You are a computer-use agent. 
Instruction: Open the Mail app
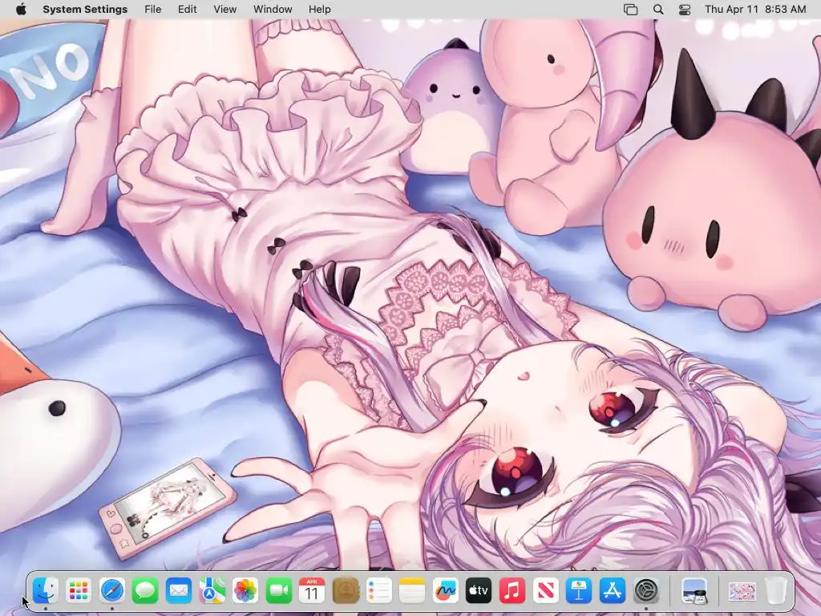coord(179,591)
